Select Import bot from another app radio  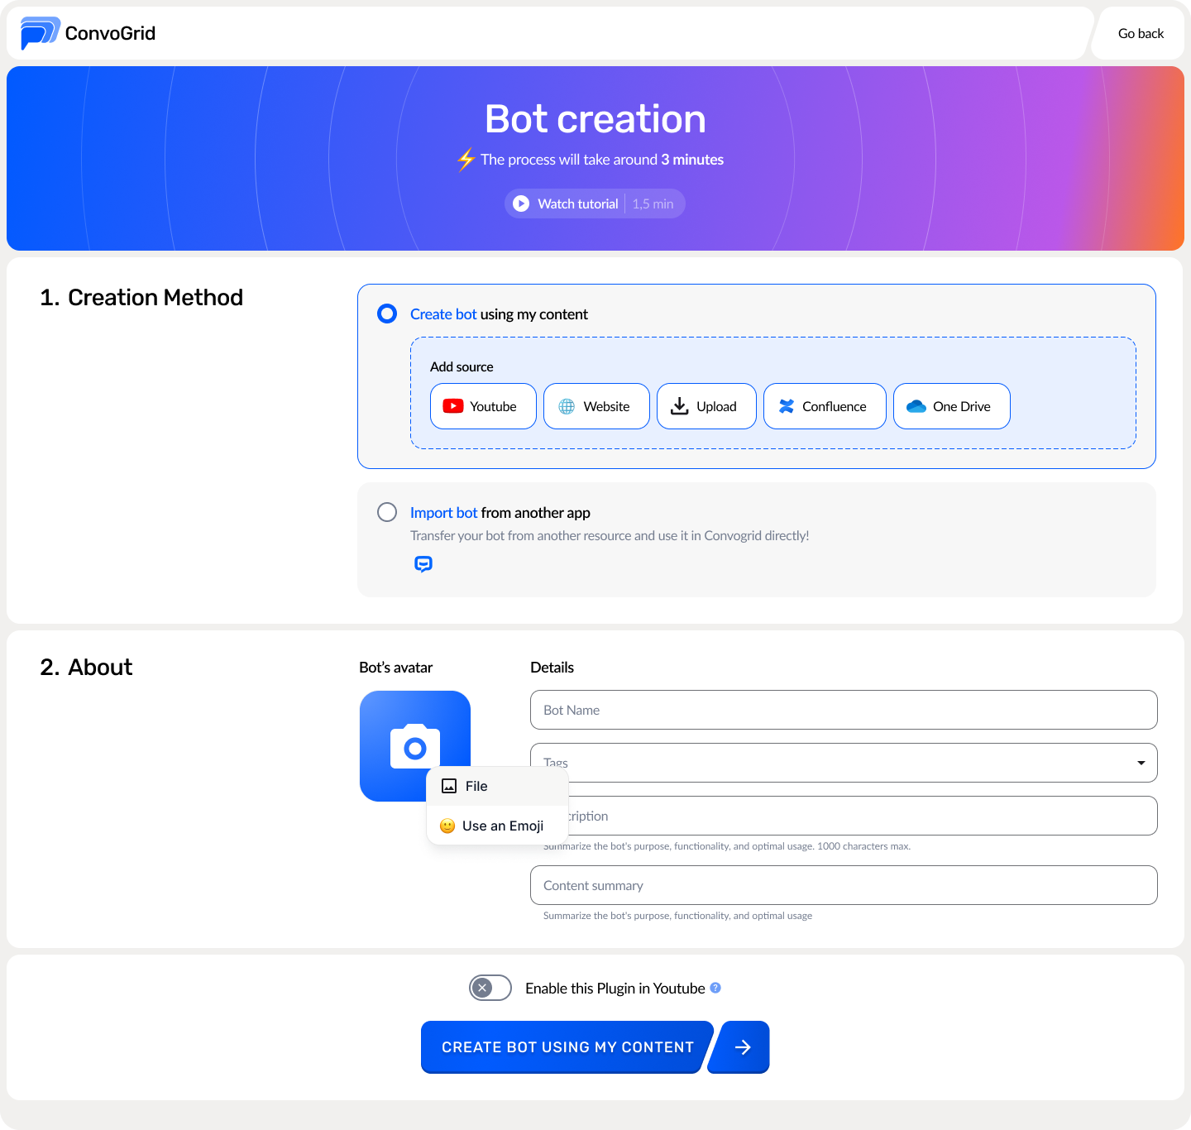click(x=387, y=512)
